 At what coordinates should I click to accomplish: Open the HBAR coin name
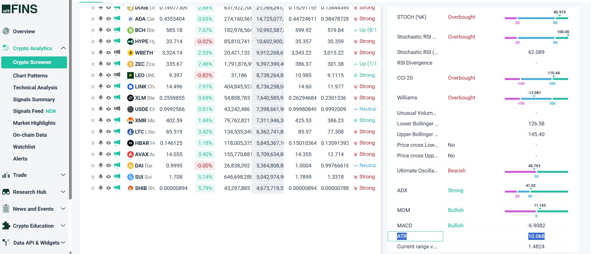click(145, 143)
